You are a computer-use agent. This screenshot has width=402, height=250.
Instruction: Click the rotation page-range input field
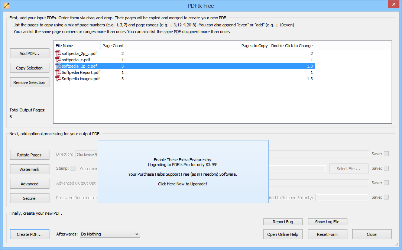(319, 154)
